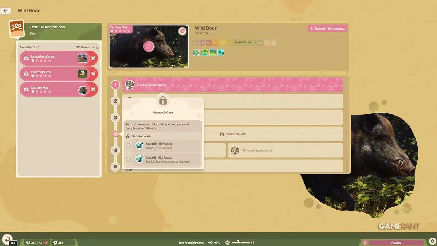Image resolution: width=437 pixels, height=246 pixels.
Task: Select research level 1 marker
Action: (x=115, y=85)
